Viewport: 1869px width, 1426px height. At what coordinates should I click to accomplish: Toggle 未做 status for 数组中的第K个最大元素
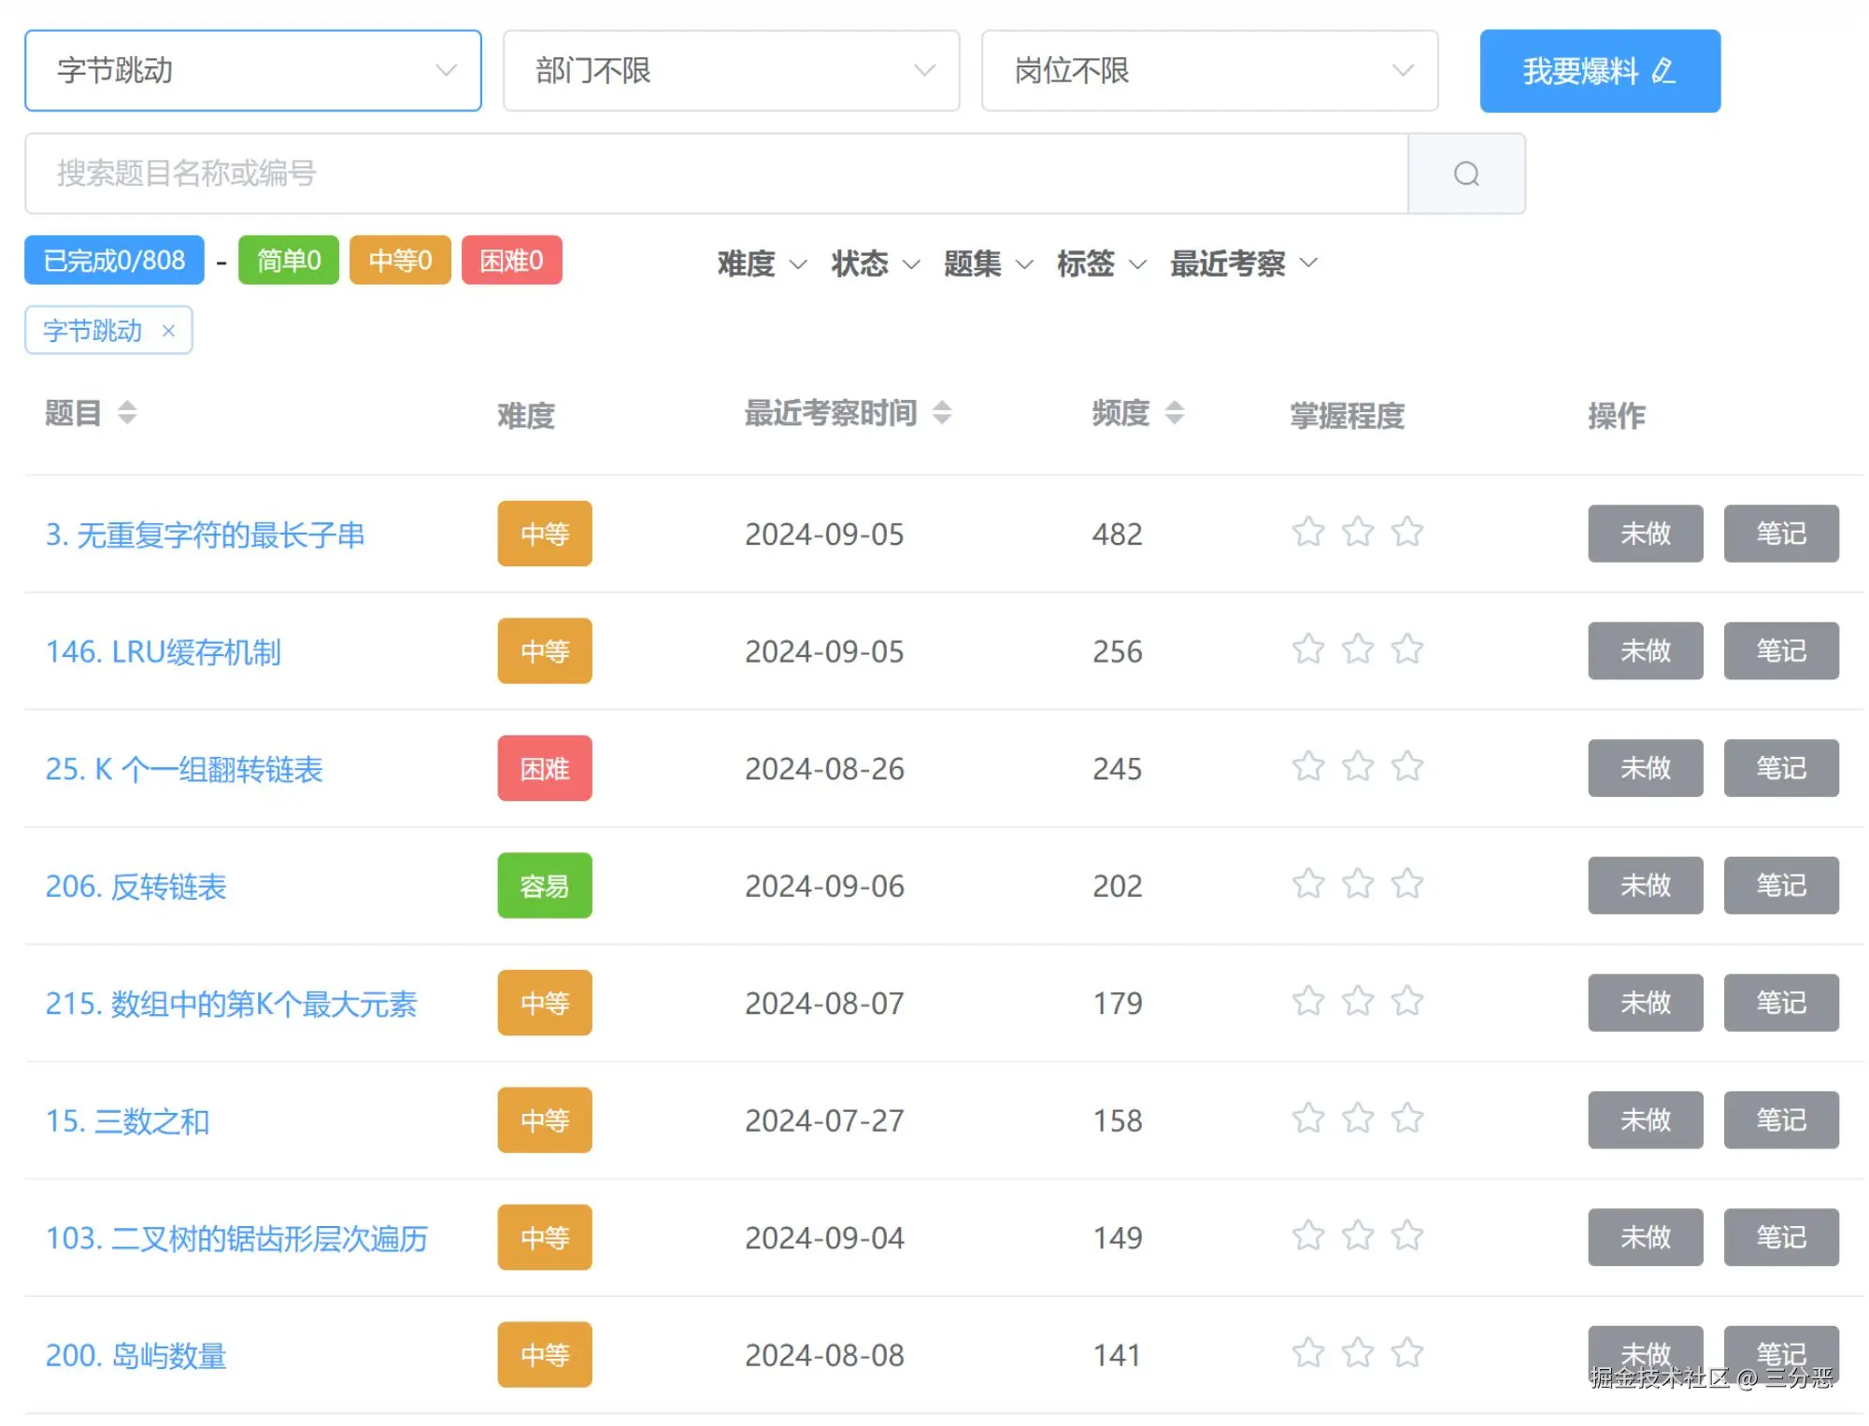coord(1644,1003)
